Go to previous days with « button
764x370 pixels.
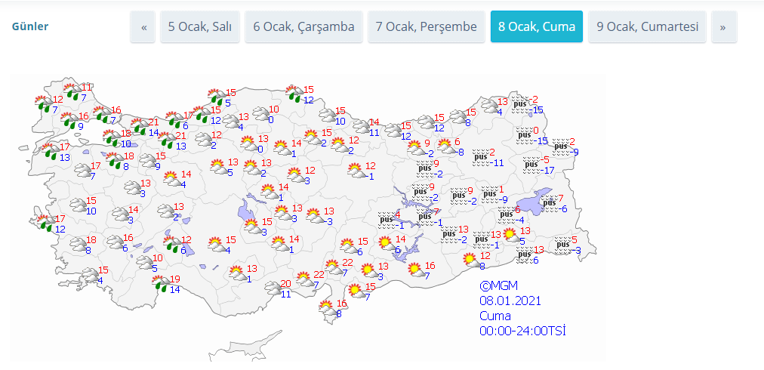click(143, 27)
